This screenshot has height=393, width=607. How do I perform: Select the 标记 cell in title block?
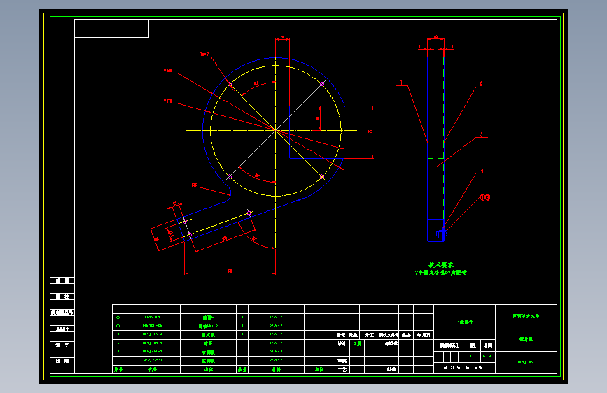tap(341, 335)
